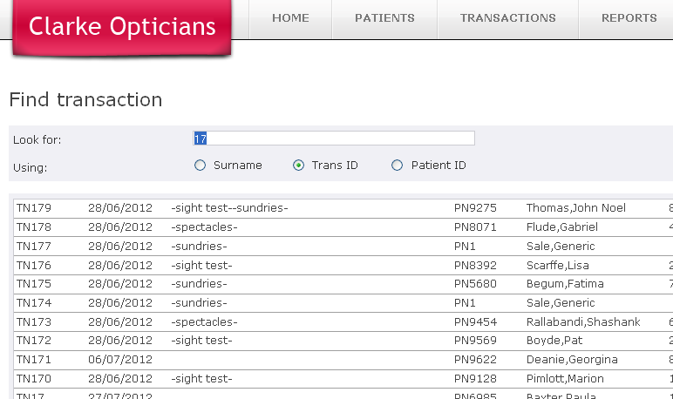The image size is (673, 399).
Task: Select Patient ID search option
Action: click(398, 166)
